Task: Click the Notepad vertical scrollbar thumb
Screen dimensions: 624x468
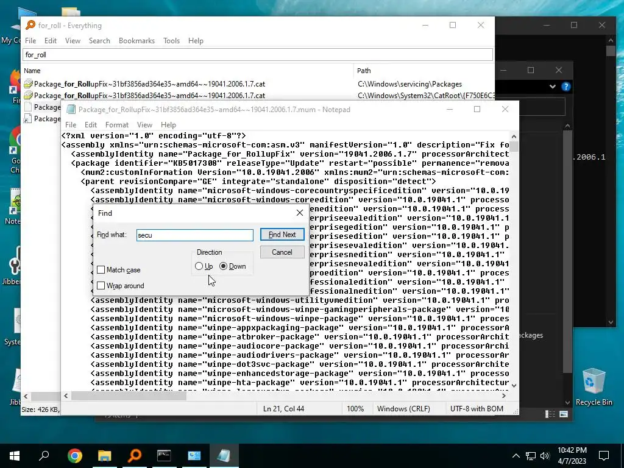Action: [x=514, y=146]
